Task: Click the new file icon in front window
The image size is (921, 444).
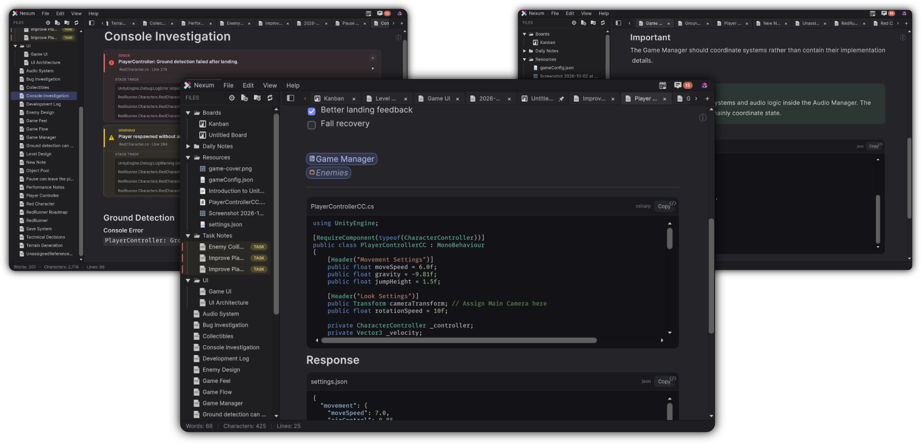Action: coord(245,98)
